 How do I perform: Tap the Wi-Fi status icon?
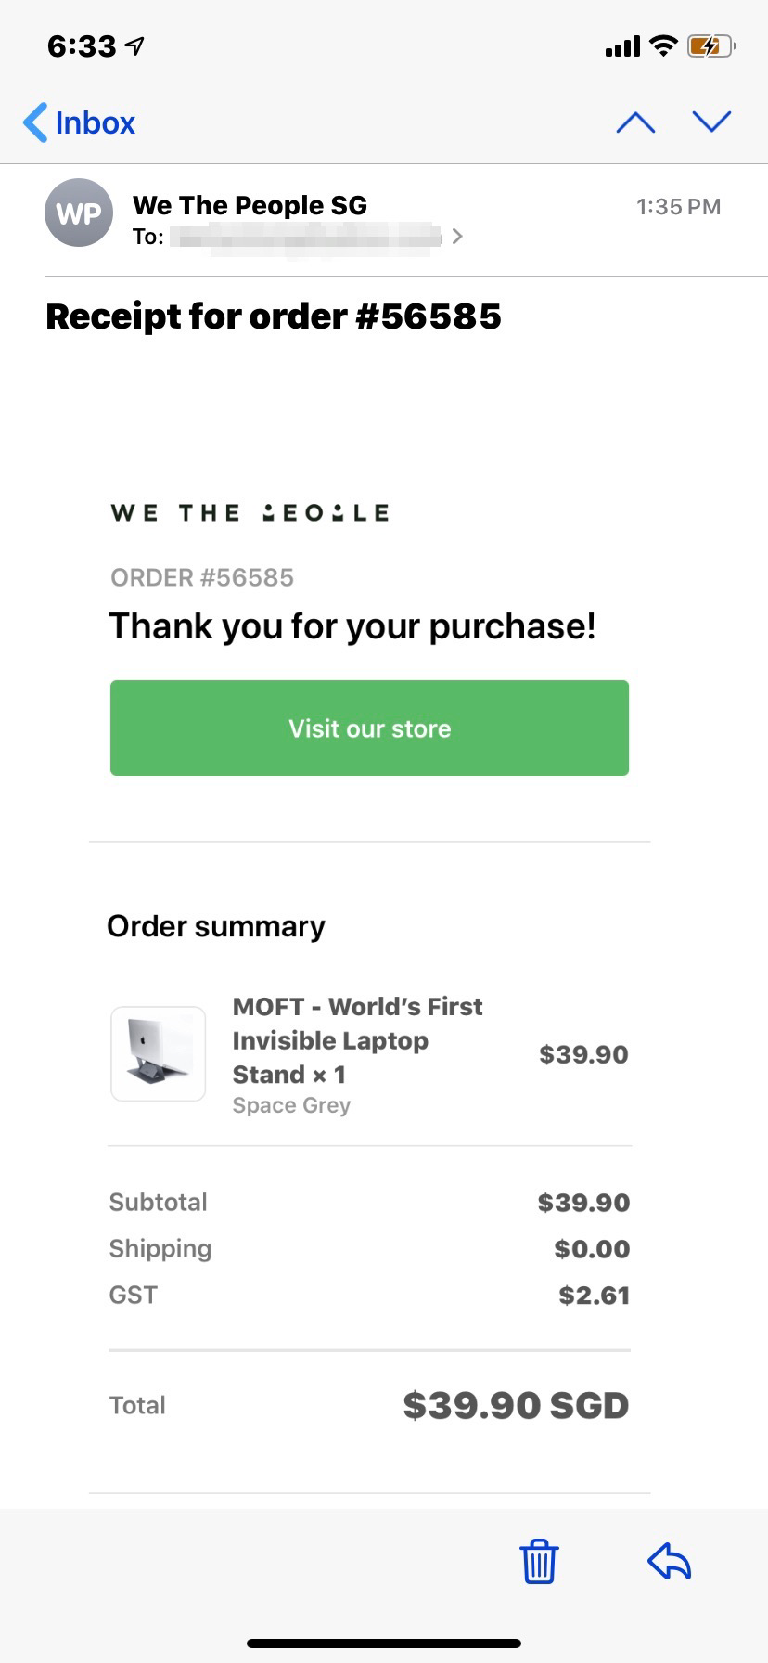click(x=663, y=46)
